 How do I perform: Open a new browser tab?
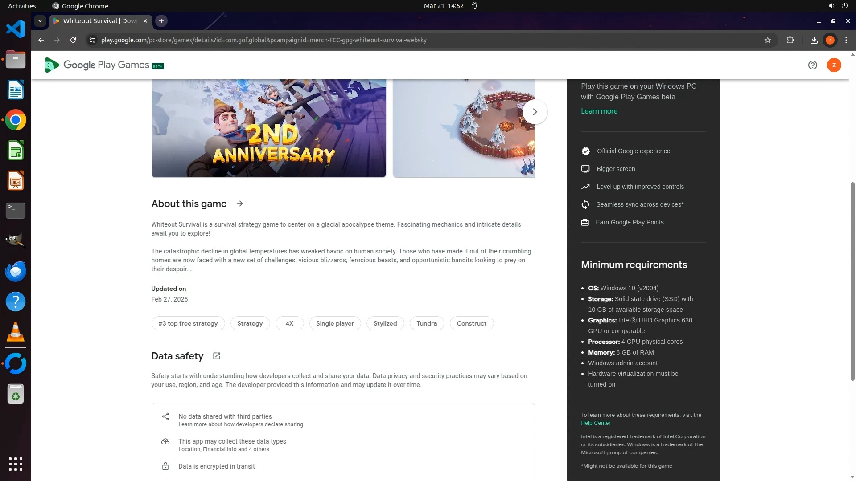point(161,21)
